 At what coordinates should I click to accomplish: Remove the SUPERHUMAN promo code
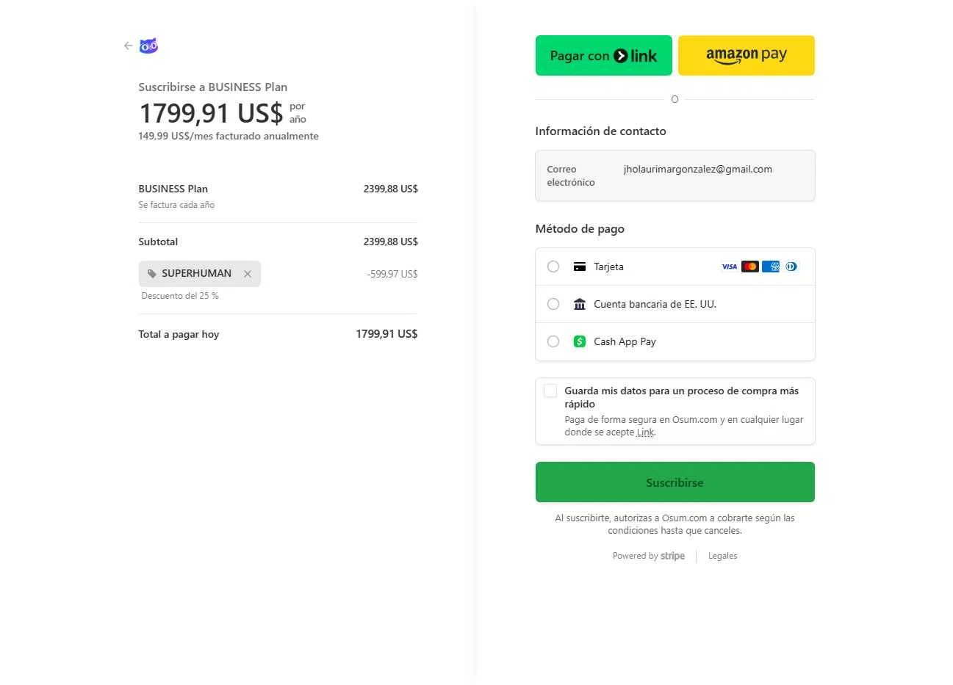point(248,274)
